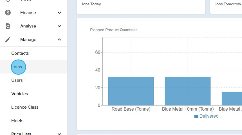Click the Finance dollar sign icon
Image resolution: width=242 pixels, height=135 pixels.
[8, 13]
